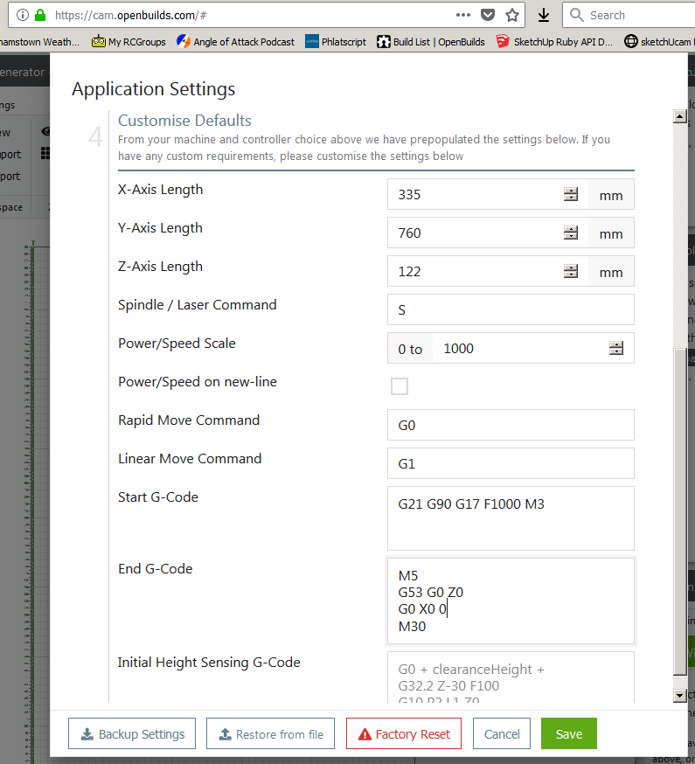Click the site information icon in address bar
This screenshot has width=695, height=764.
click(x=23, y=15)
